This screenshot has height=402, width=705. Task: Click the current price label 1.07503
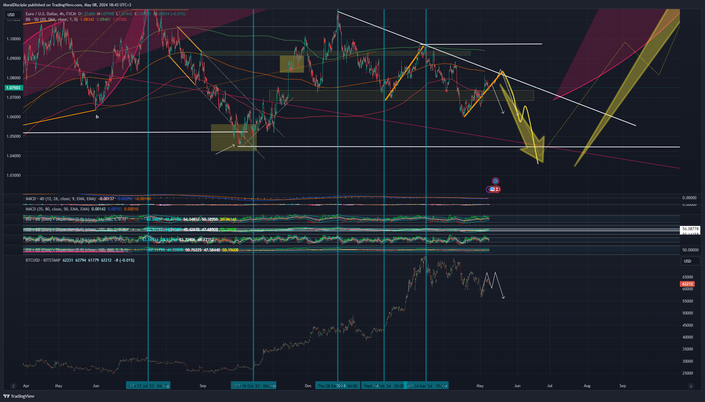14,88
